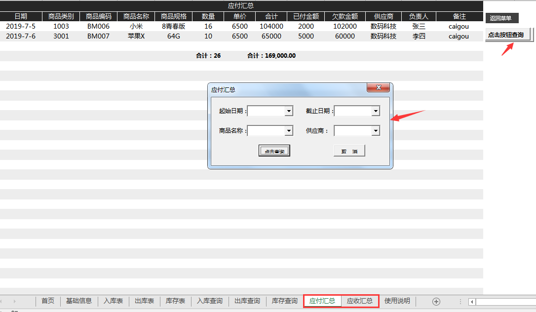This screenshot has height=312, width=536.
Task: Click the 商品名称 column header
Action: coord(136,16)
